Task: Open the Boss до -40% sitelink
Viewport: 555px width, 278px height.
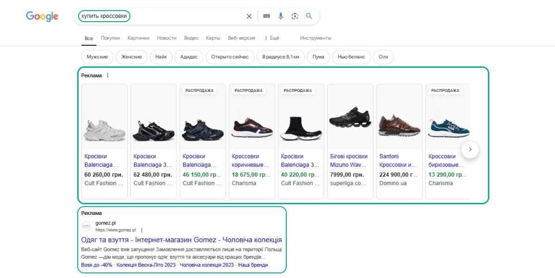Action: [97, 265]
